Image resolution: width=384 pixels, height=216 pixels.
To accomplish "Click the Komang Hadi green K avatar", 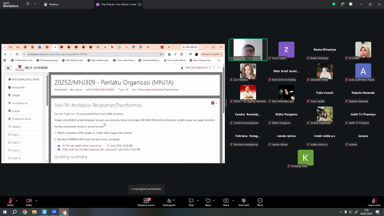I will tap(305, 158).
